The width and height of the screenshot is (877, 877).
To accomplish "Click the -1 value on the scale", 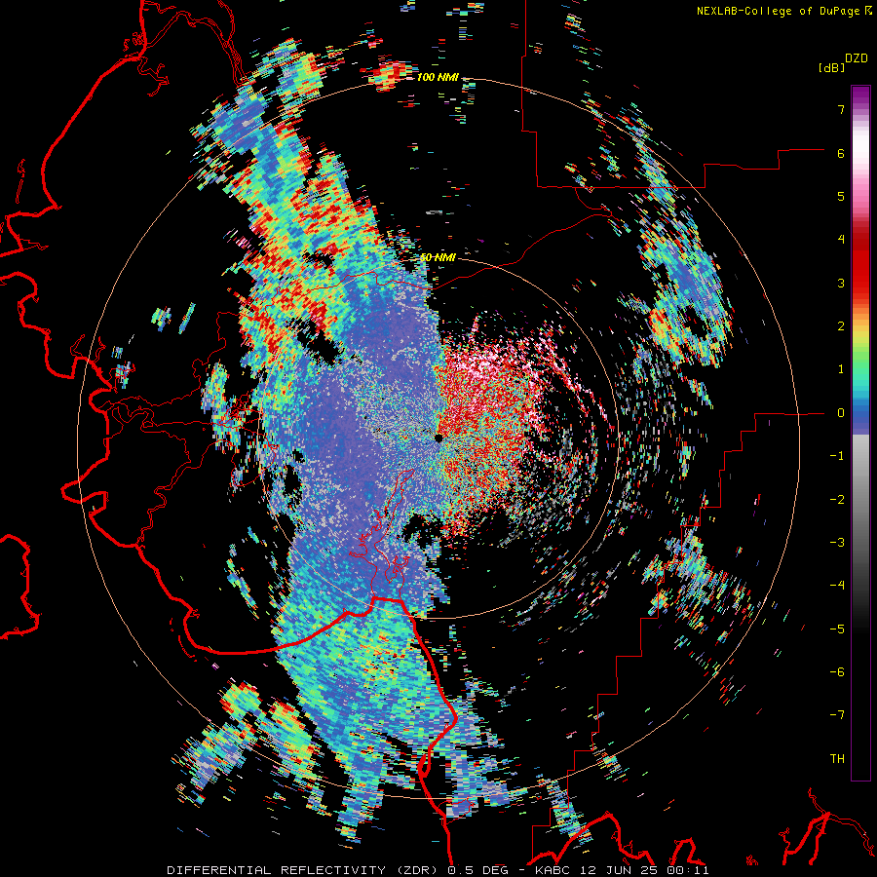I will [x=837, y=456].
